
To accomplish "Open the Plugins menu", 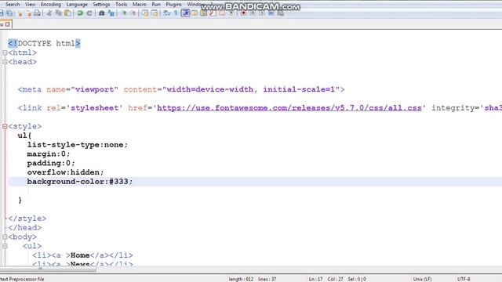I will (x=173, y=4).
